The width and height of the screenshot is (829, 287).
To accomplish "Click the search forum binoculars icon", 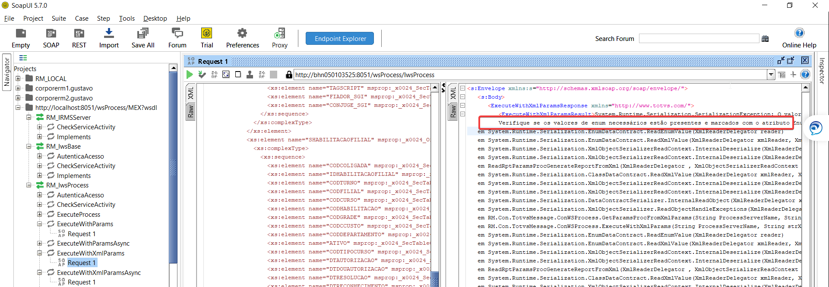I will coord(765,39).
